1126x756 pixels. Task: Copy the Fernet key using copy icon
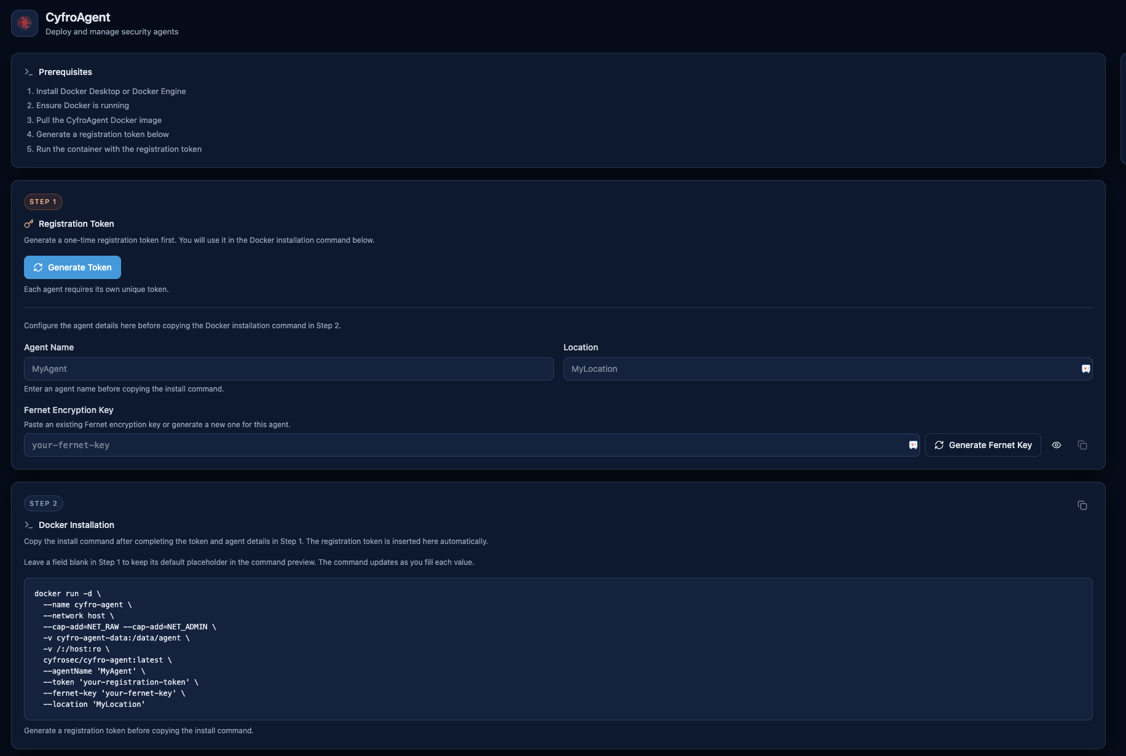tap(1082, 445)
